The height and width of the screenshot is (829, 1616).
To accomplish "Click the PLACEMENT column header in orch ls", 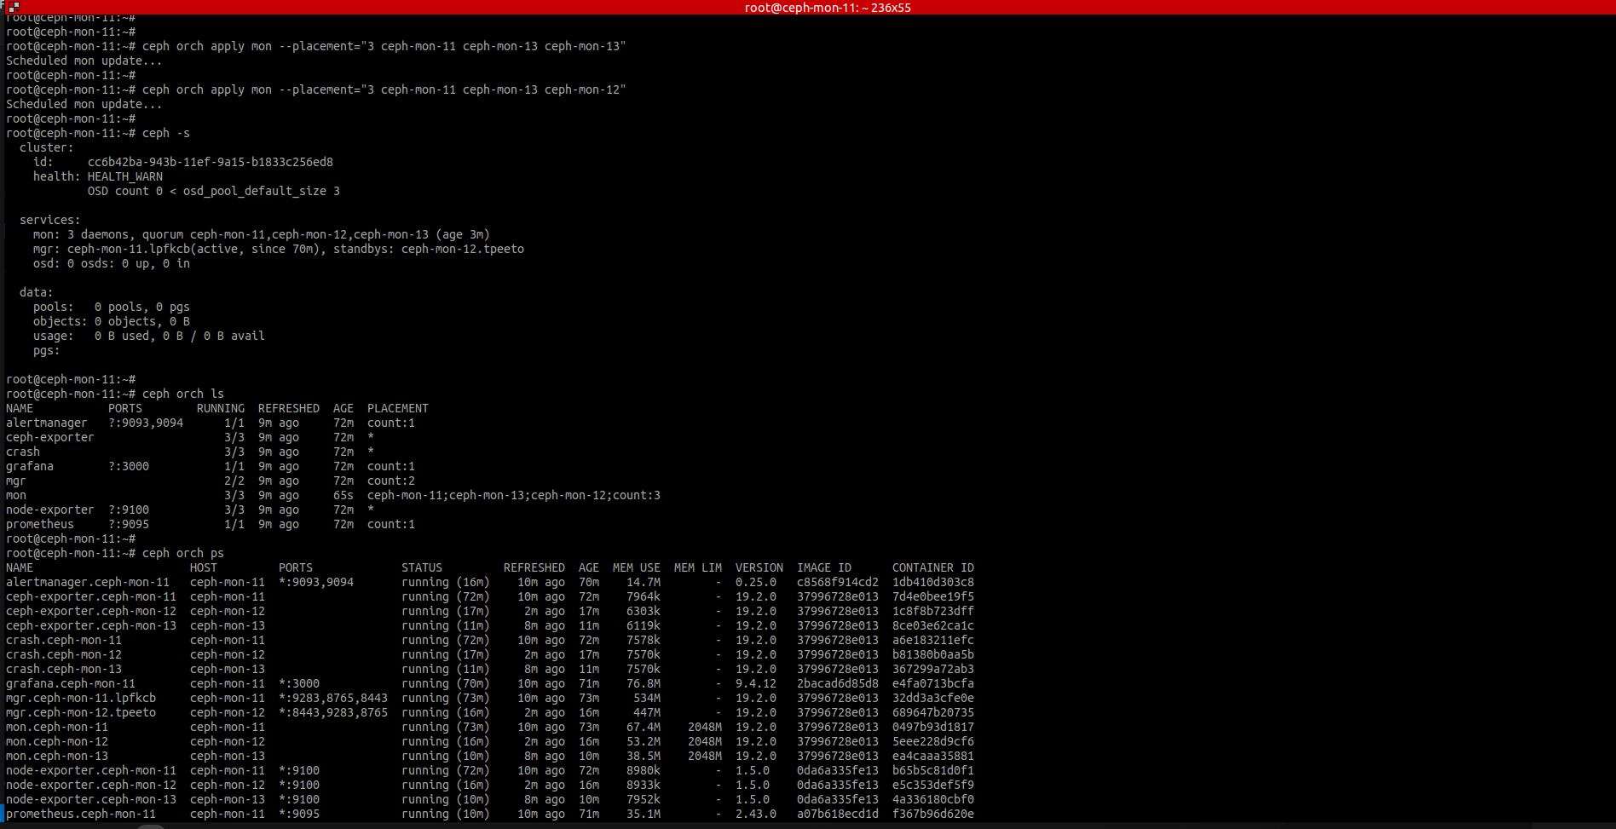I will pyautogui.click(x=398, y=408).
